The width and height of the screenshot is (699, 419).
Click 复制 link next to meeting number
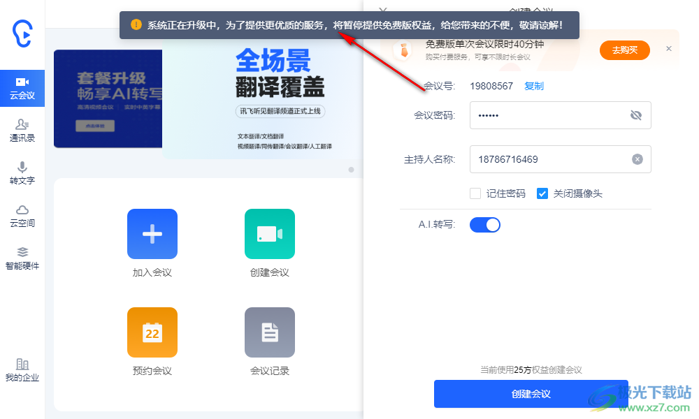pyautogui.click(x=533, y=86)
